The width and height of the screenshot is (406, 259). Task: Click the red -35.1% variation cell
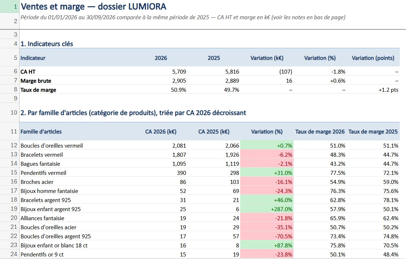click(267, 227)
